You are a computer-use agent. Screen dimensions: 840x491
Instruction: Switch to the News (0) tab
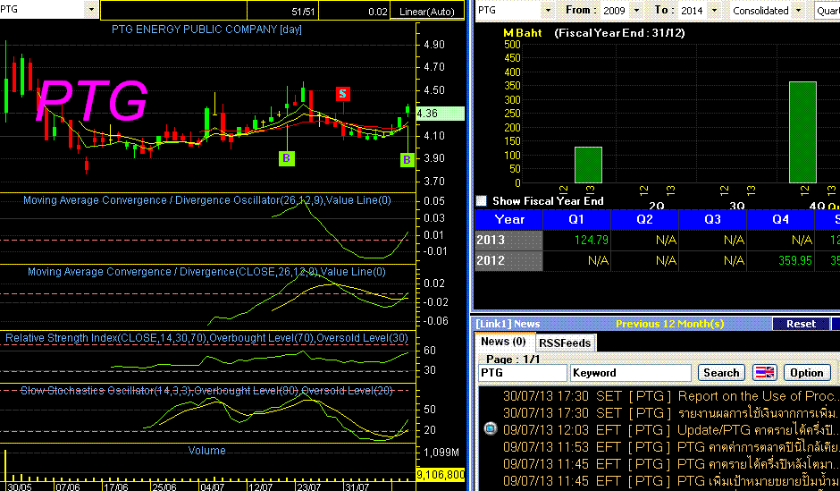coord(503,342)
